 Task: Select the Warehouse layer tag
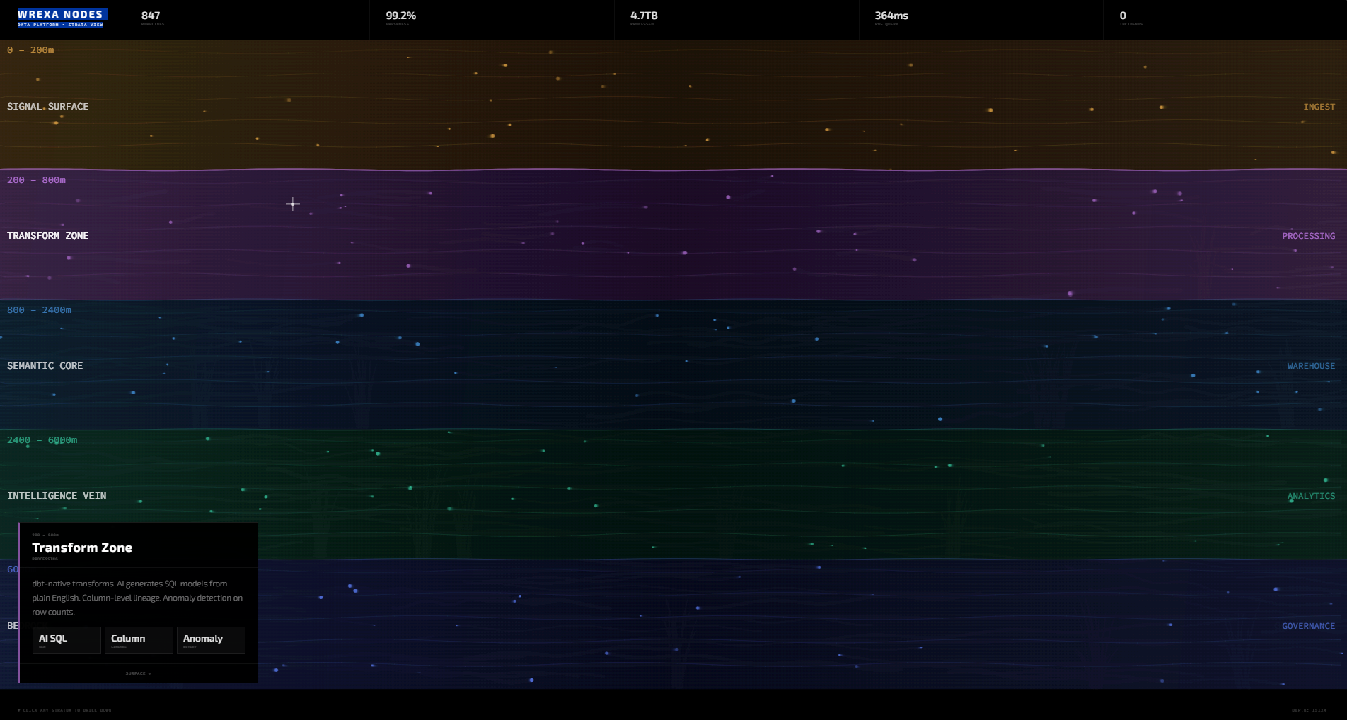coord(1311,366)
